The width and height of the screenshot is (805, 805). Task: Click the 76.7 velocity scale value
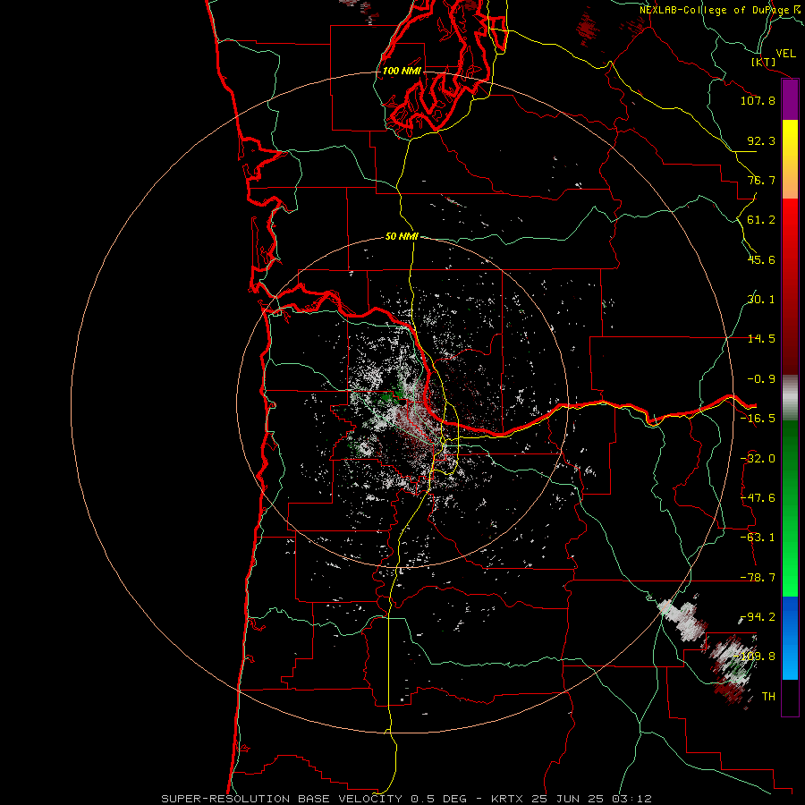761,180
